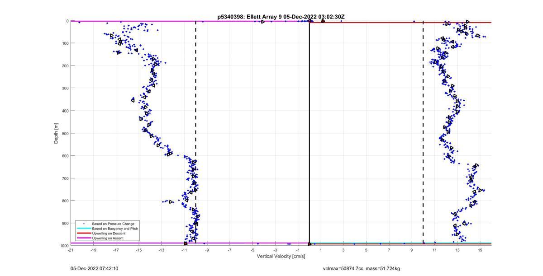Viewport: 543px width, 276px height.
Task: Click the x-axis tick label "15"
Action: click(480, 250)
